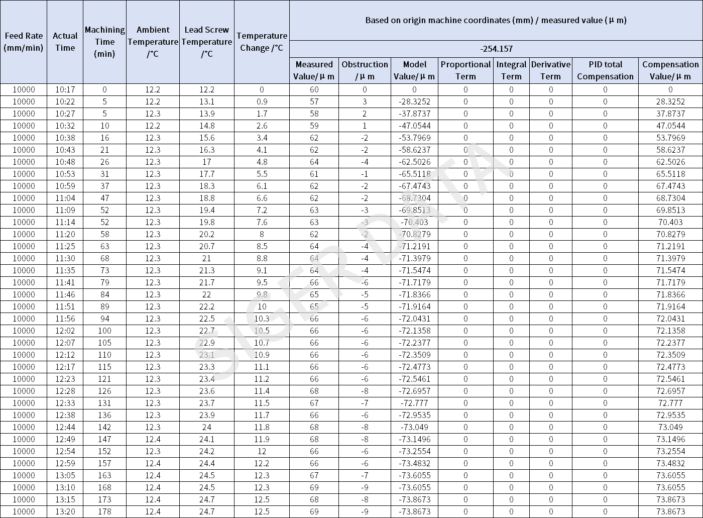
Task: Click the "Integral Term" column header
Action: (x=511, y=70)
